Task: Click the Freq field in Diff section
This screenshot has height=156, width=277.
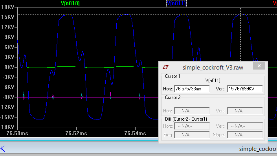Action: [x=192, y=135]
